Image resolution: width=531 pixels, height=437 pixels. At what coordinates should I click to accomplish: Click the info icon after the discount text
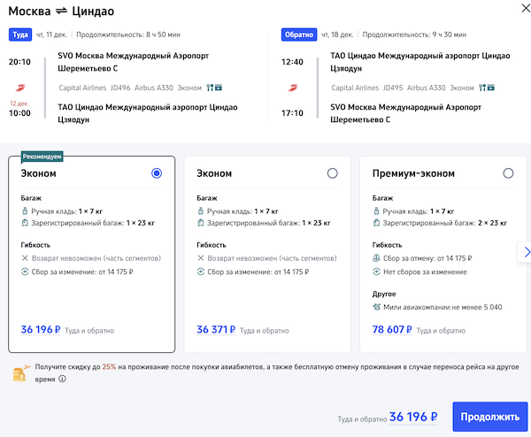click(62, 379)
